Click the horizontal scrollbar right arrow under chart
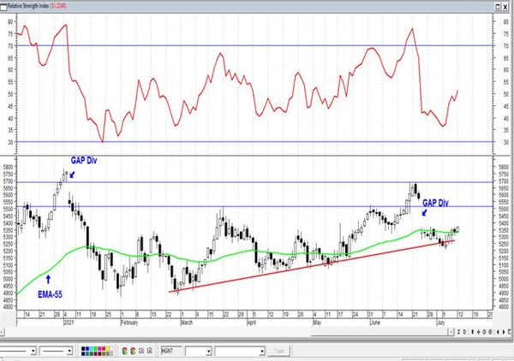The width and height of the screenshot is (514, 361). click(x=451, y=332)
